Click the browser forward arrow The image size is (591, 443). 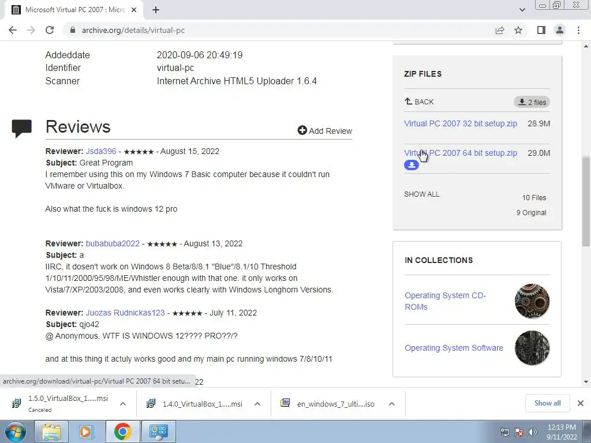tap(31, 30)
